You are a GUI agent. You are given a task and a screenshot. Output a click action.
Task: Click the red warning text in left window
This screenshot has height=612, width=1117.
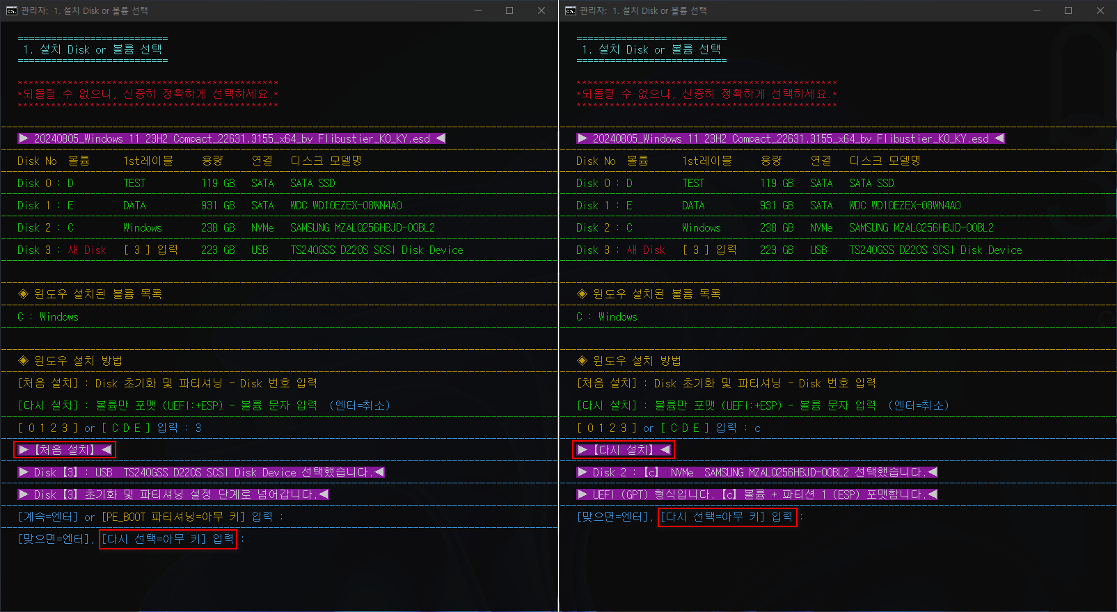tap(148, 94)
